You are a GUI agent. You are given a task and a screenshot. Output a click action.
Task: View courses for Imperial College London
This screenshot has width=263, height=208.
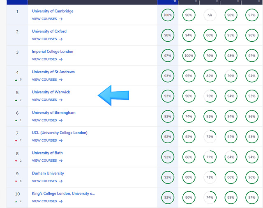point(47,59)
